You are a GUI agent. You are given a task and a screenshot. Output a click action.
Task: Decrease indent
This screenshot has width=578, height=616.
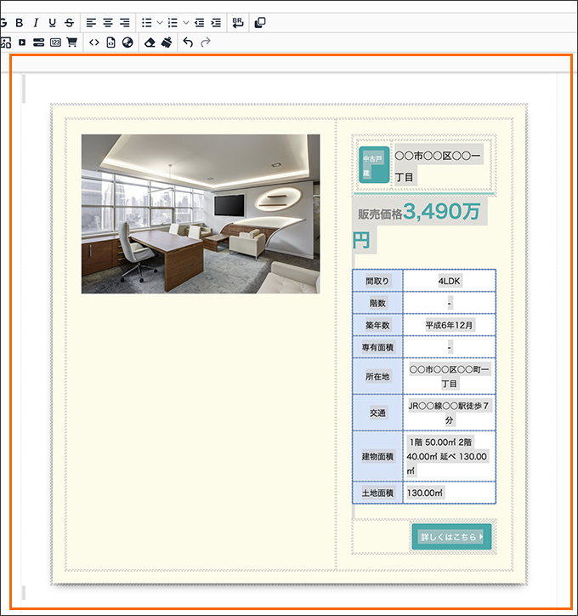point(200,23)
